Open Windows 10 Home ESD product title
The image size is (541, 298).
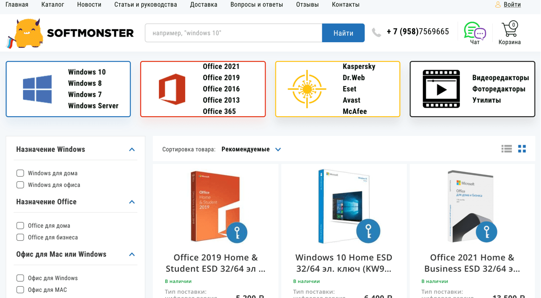[343, 263]
